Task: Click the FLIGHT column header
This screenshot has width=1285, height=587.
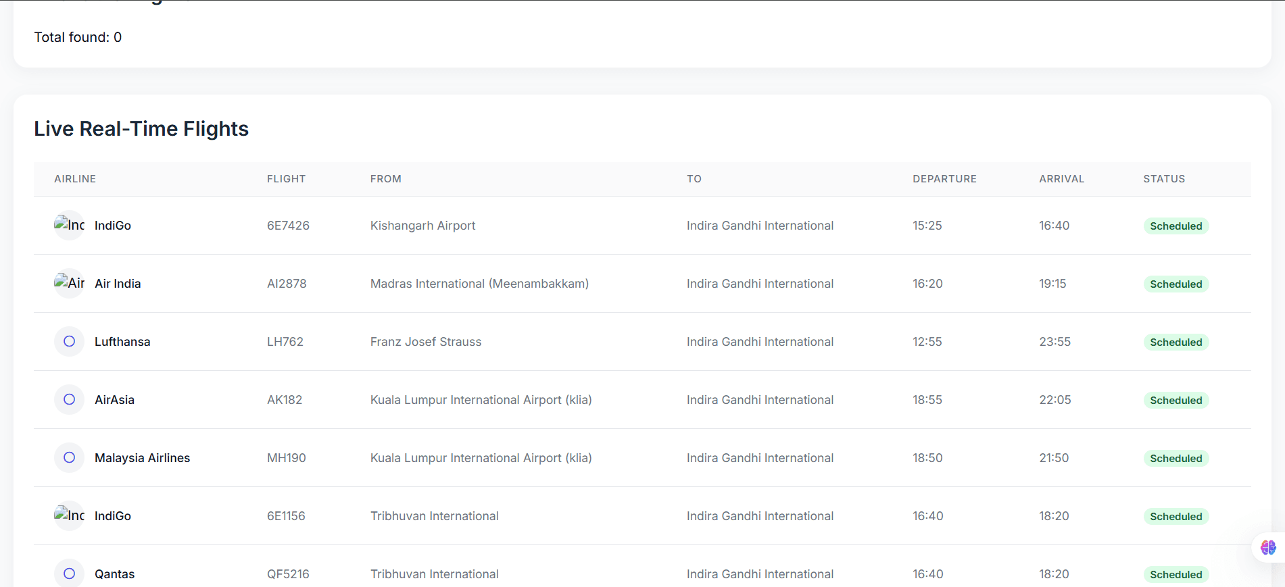Action: [287, 179]
